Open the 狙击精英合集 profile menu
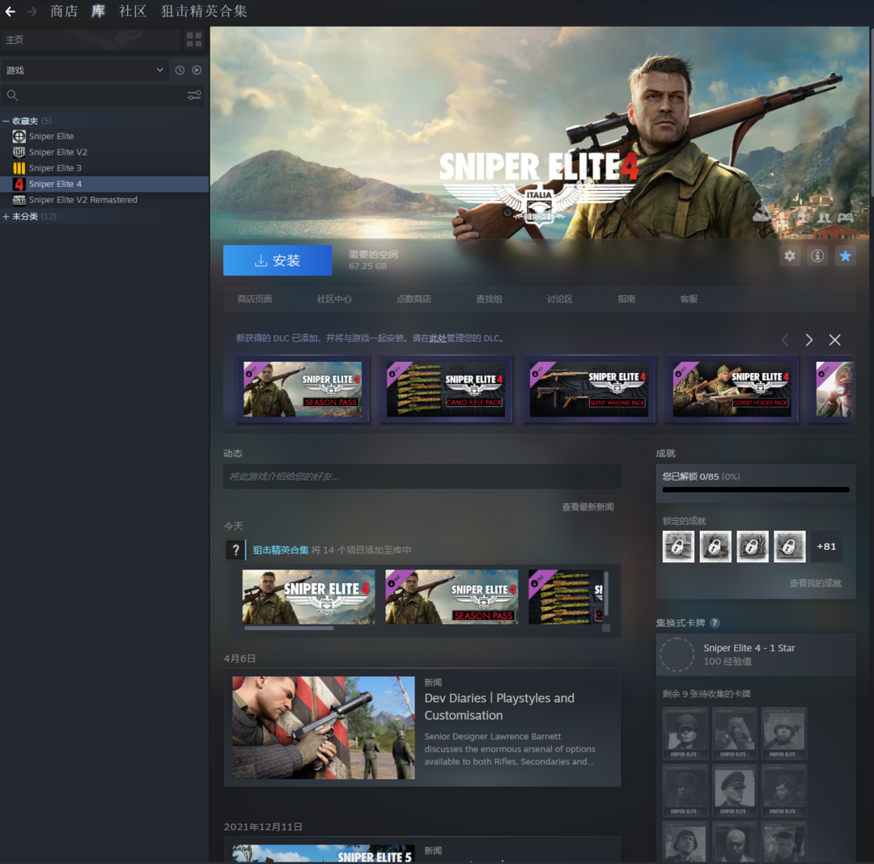874x864 pixels. (x=204, y=11)
